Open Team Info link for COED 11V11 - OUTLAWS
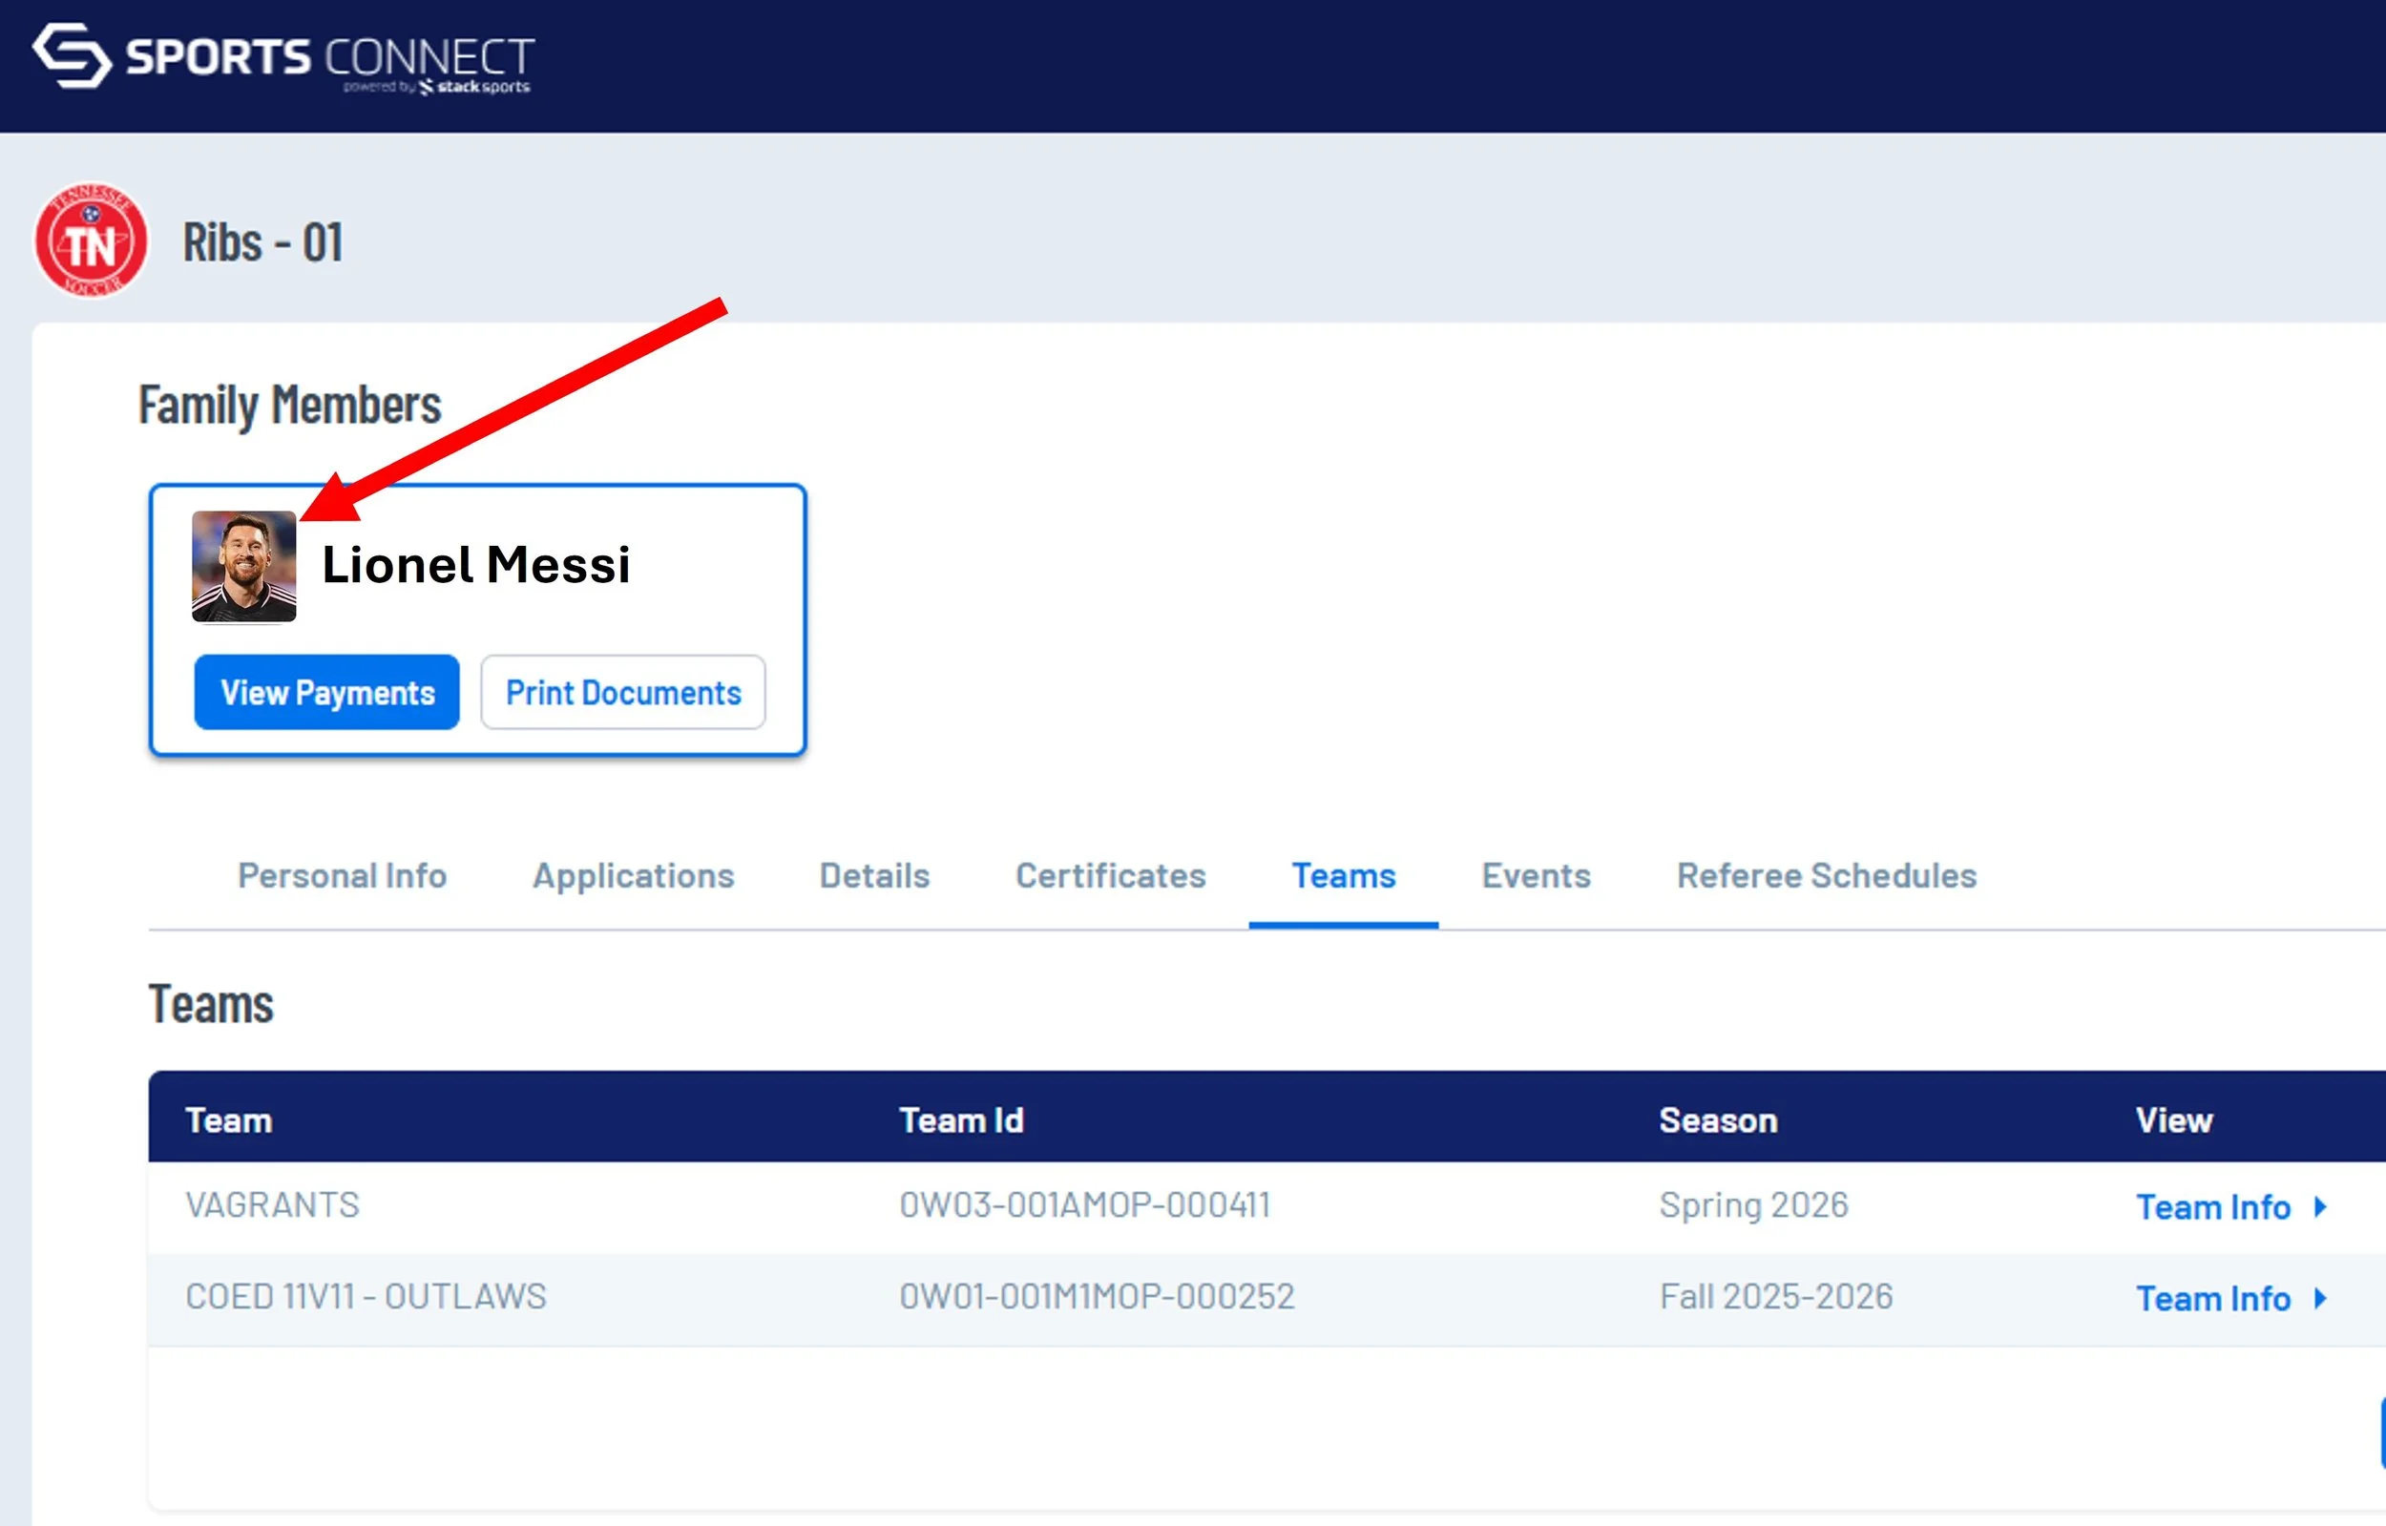Screen dimensions: 2386x1526 [2212, 1298]
